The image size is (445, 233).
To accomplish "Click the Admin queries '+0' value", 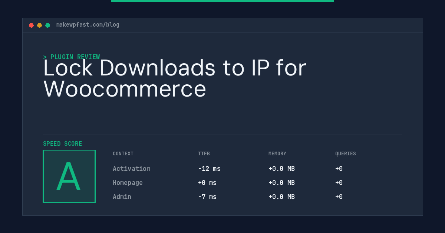I will pyautogui.click(x=339, y=197).
